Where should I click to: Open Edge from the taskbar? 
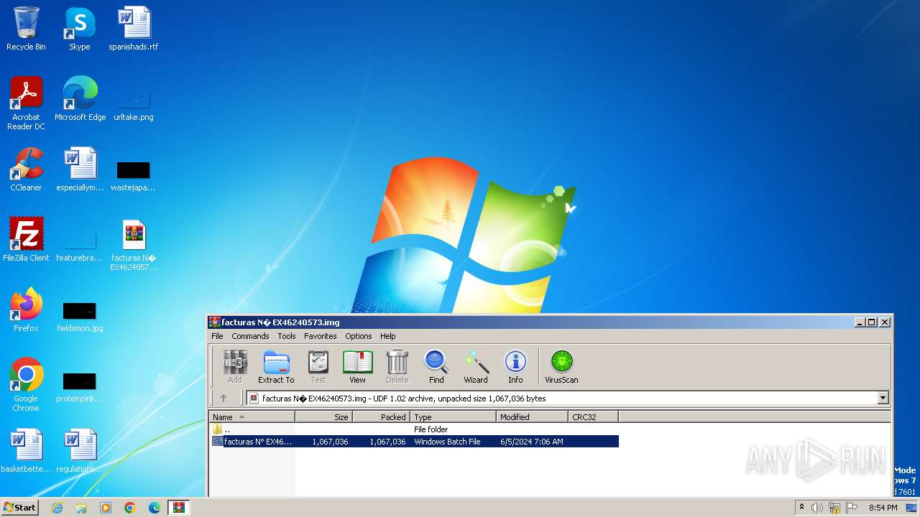[x=155, y=508]
